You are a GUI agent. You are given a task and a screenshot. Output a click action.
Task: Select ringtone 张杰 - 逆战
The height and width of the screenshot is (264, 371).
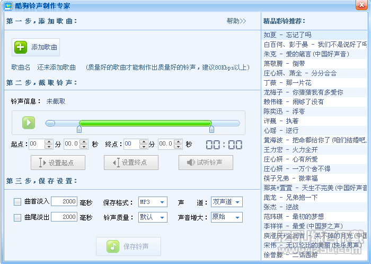314,207
